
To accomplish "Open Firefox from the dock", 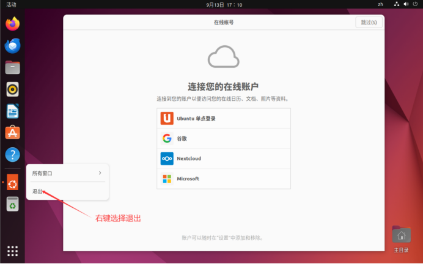I will 12,24.
